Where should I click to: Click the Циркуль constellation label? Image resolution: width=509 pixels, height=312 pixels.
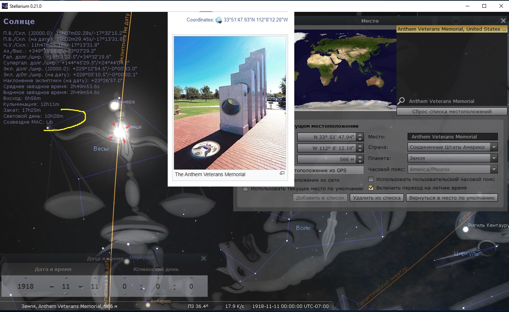click(x=466, y=254)
